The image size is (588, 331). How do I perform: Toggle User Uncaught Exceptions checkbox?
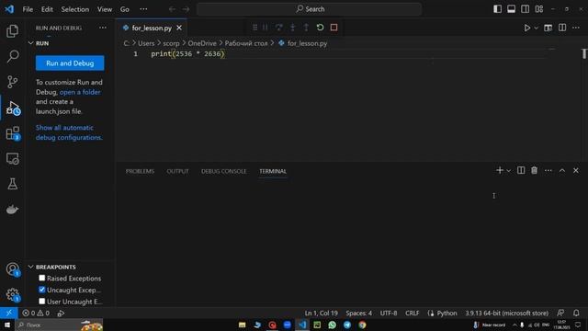(42, 302)
